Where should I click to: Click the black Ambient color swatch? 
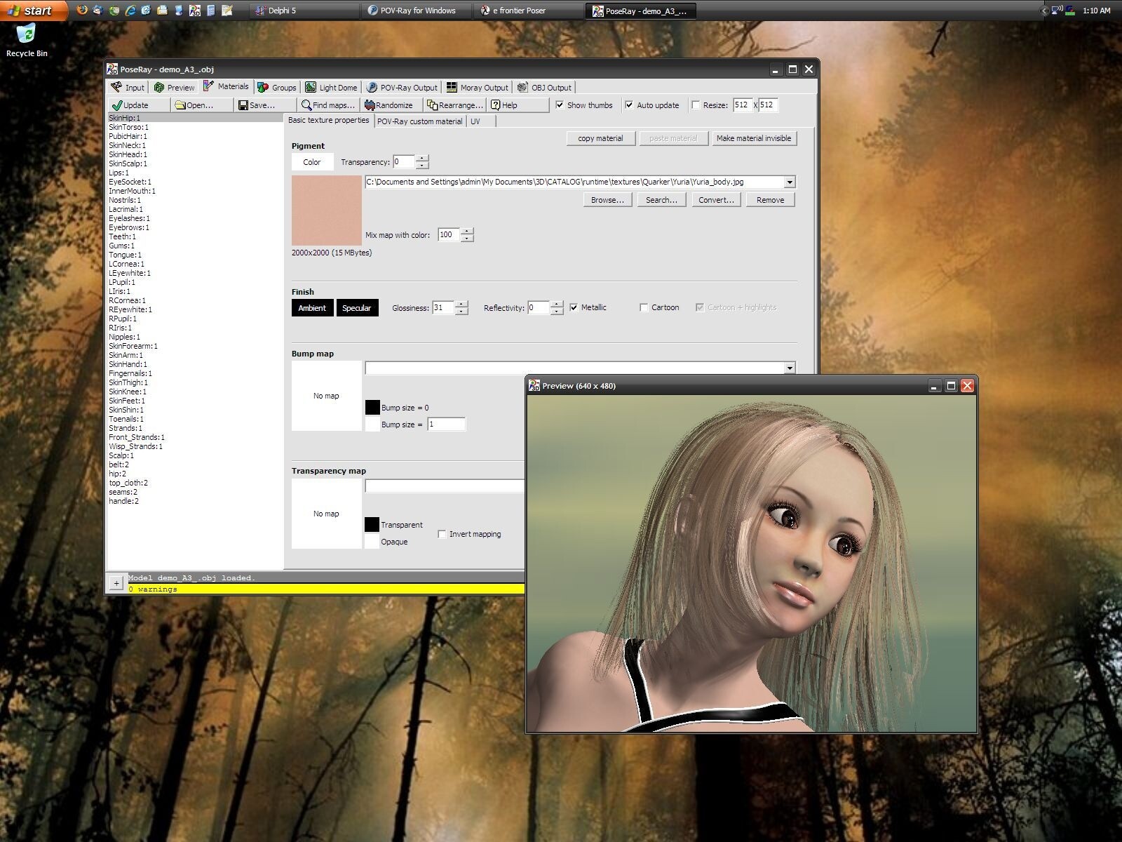click(312, 308)
